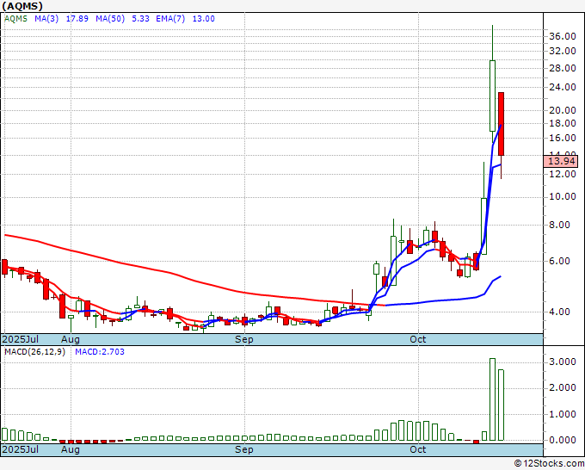The width and height of the screenshot is (585, 470).
Task: Click the MACD:2.703 value label
Action: coord(100,352)
